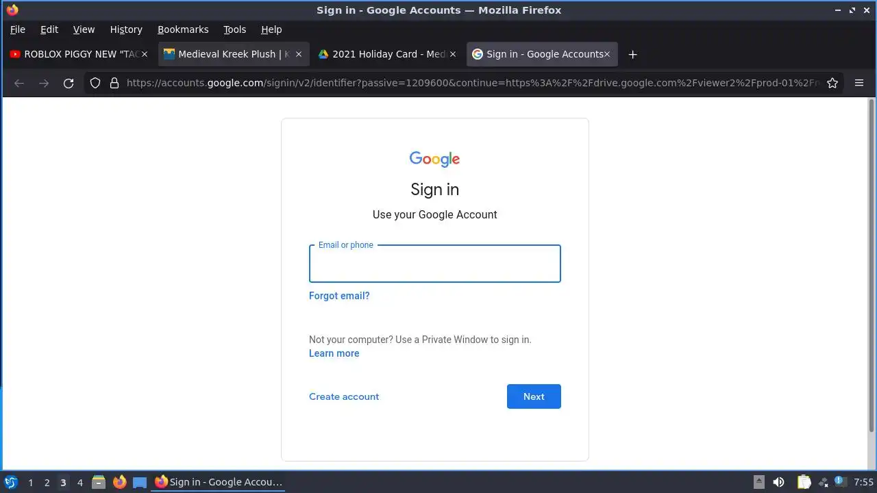Switch to virtual desktop 4
The image size is (877, 493).
pos(79,482)
